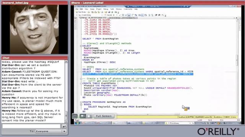The image size is (245, 137).
Task: Toggle Include Client Statistics icon
Action: pos(136,15)
